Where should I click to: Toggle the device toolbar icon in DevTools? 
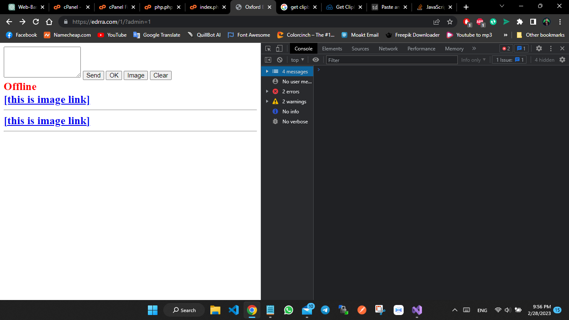tap(279, 49)
